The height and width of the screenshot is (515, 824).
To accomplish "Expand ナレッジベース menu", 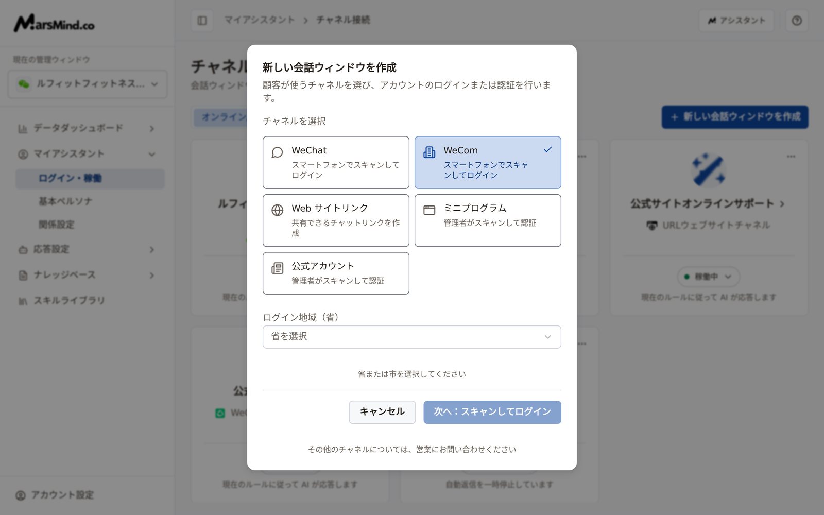I will [87, 275].
